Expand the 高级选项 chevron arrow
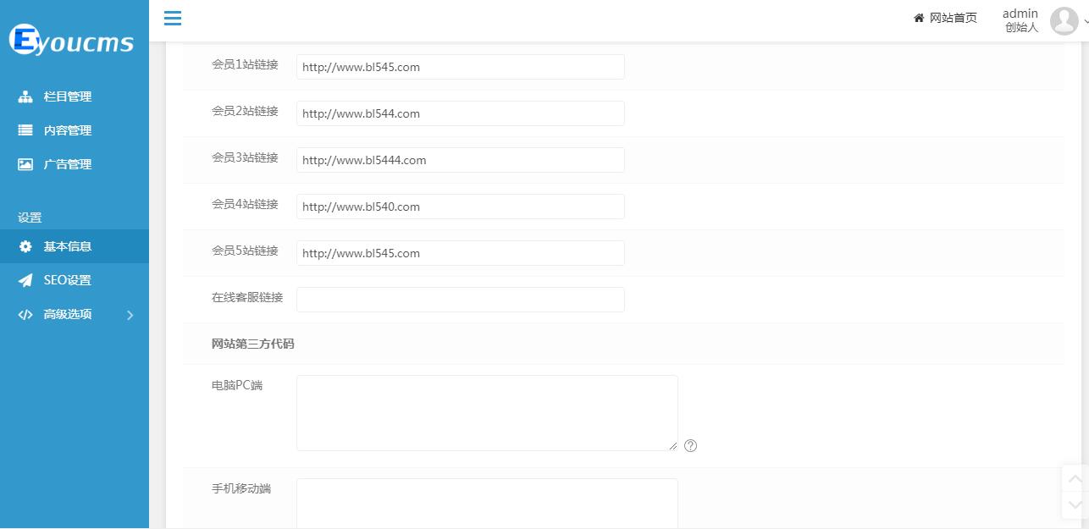Viewport: 1089px width, 529px height. click(x=130, y=315)
